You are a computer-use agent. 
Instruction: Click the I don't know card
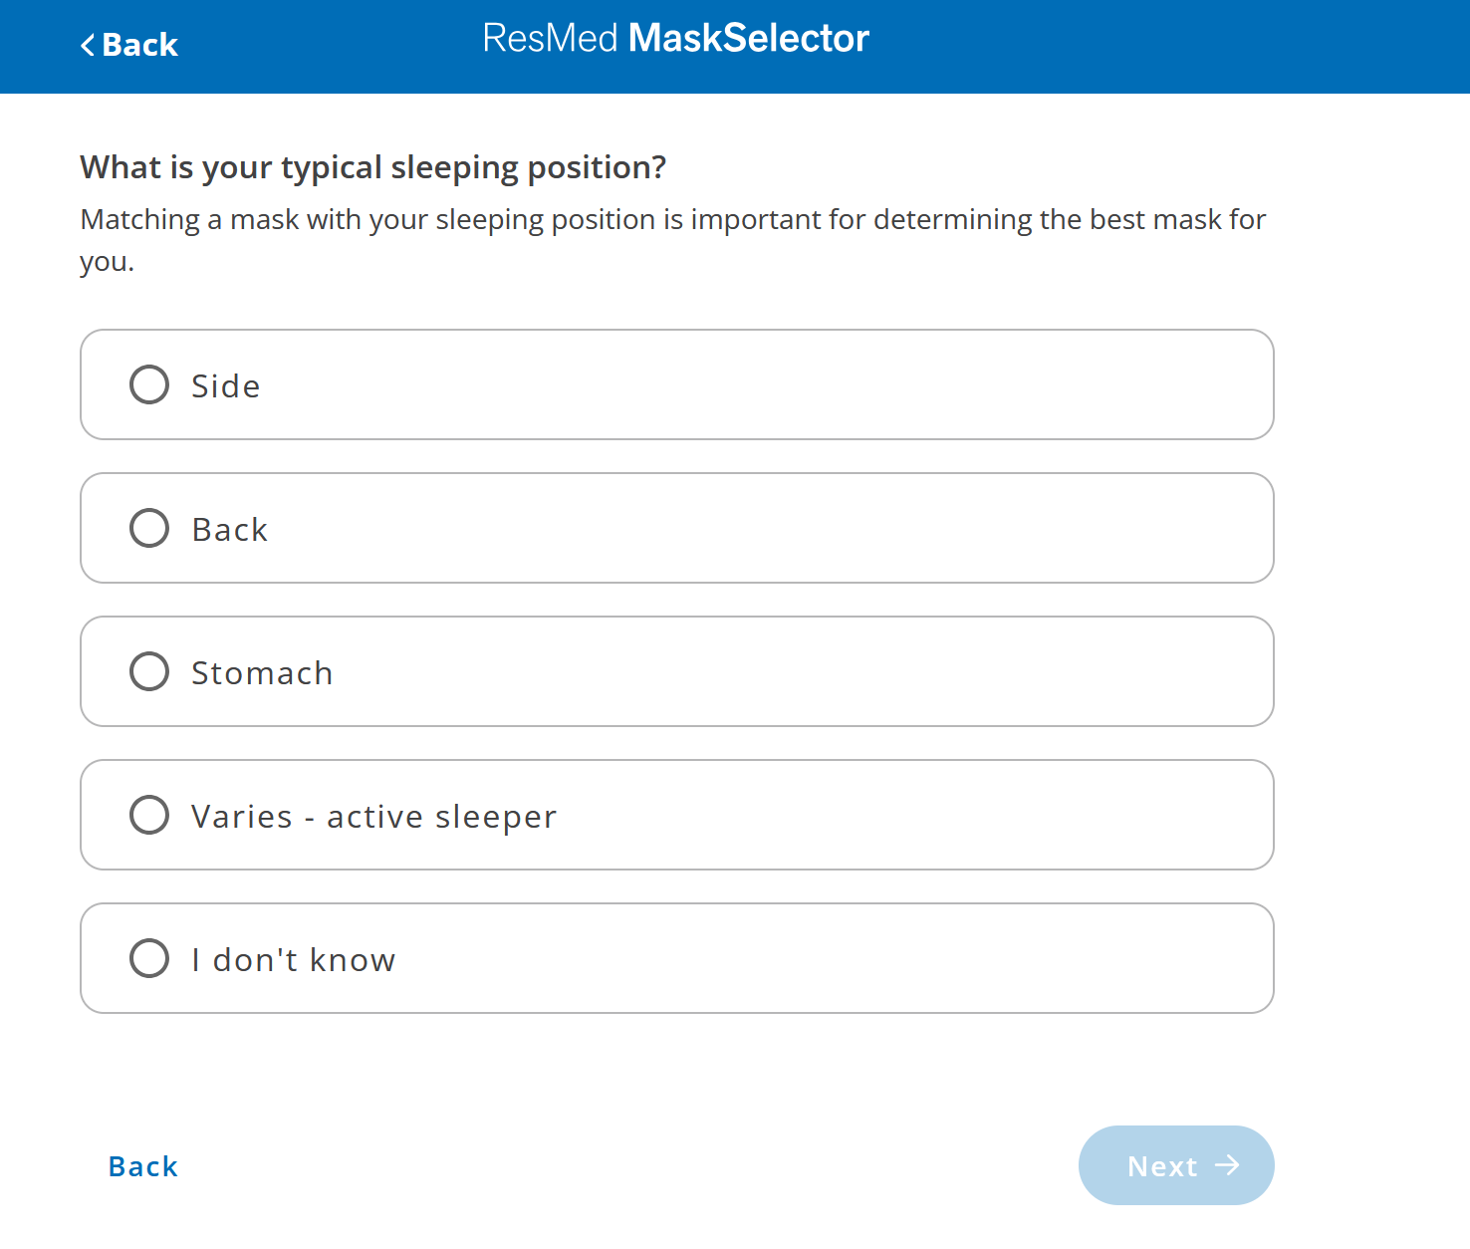(677, 958)
